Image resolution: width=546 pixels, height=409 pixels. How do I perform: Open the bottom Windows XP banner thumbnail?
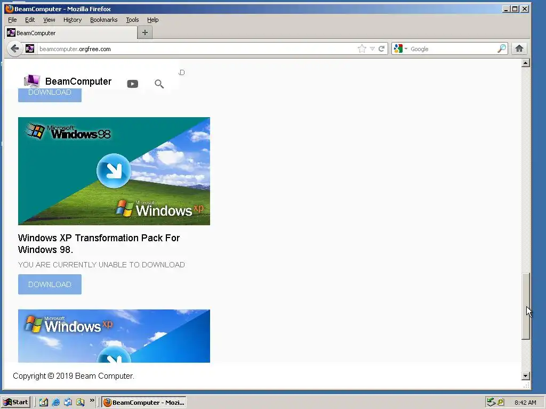tap(114, 336)
